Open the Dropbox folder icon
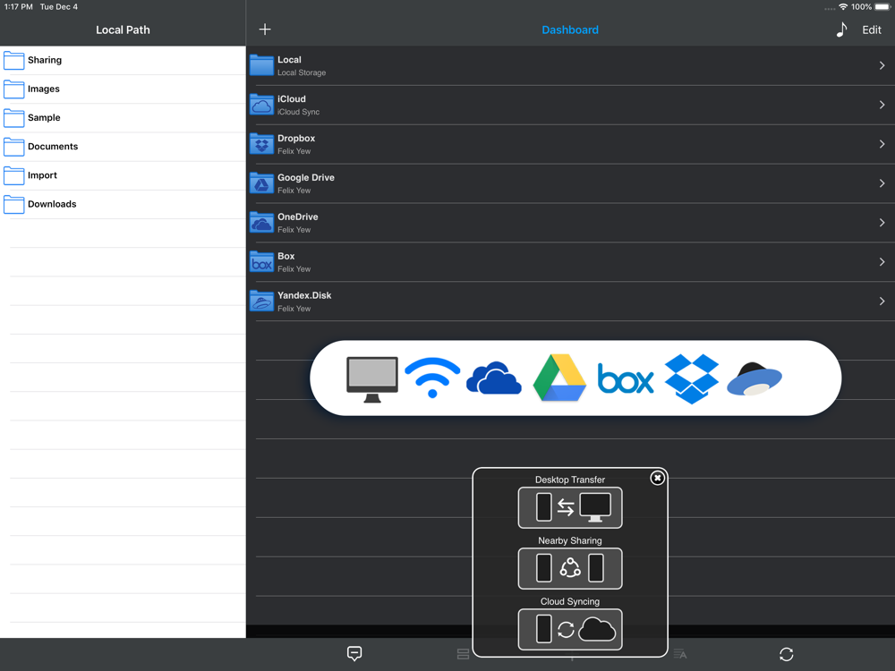This screenshot has width=895, height=671. (261, 144)
